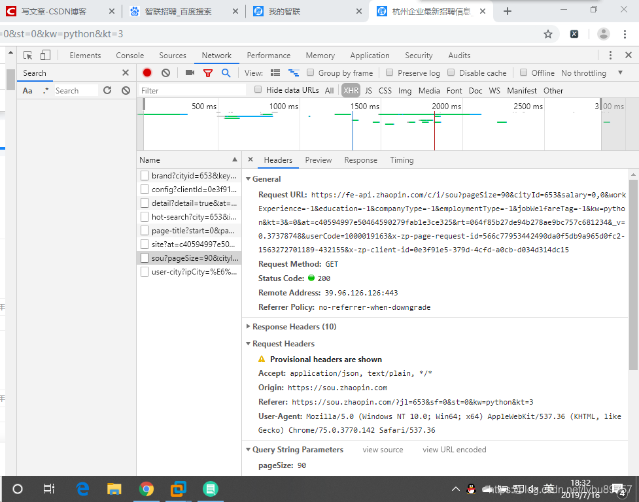Open the Timing tab of request
This screenshot has width=639, height=502.
402,160
